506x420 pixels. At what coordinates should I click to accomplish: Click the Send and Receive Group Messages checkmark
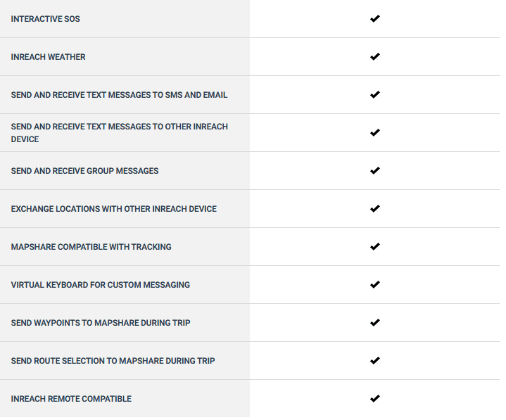click(x=374, y=171)
